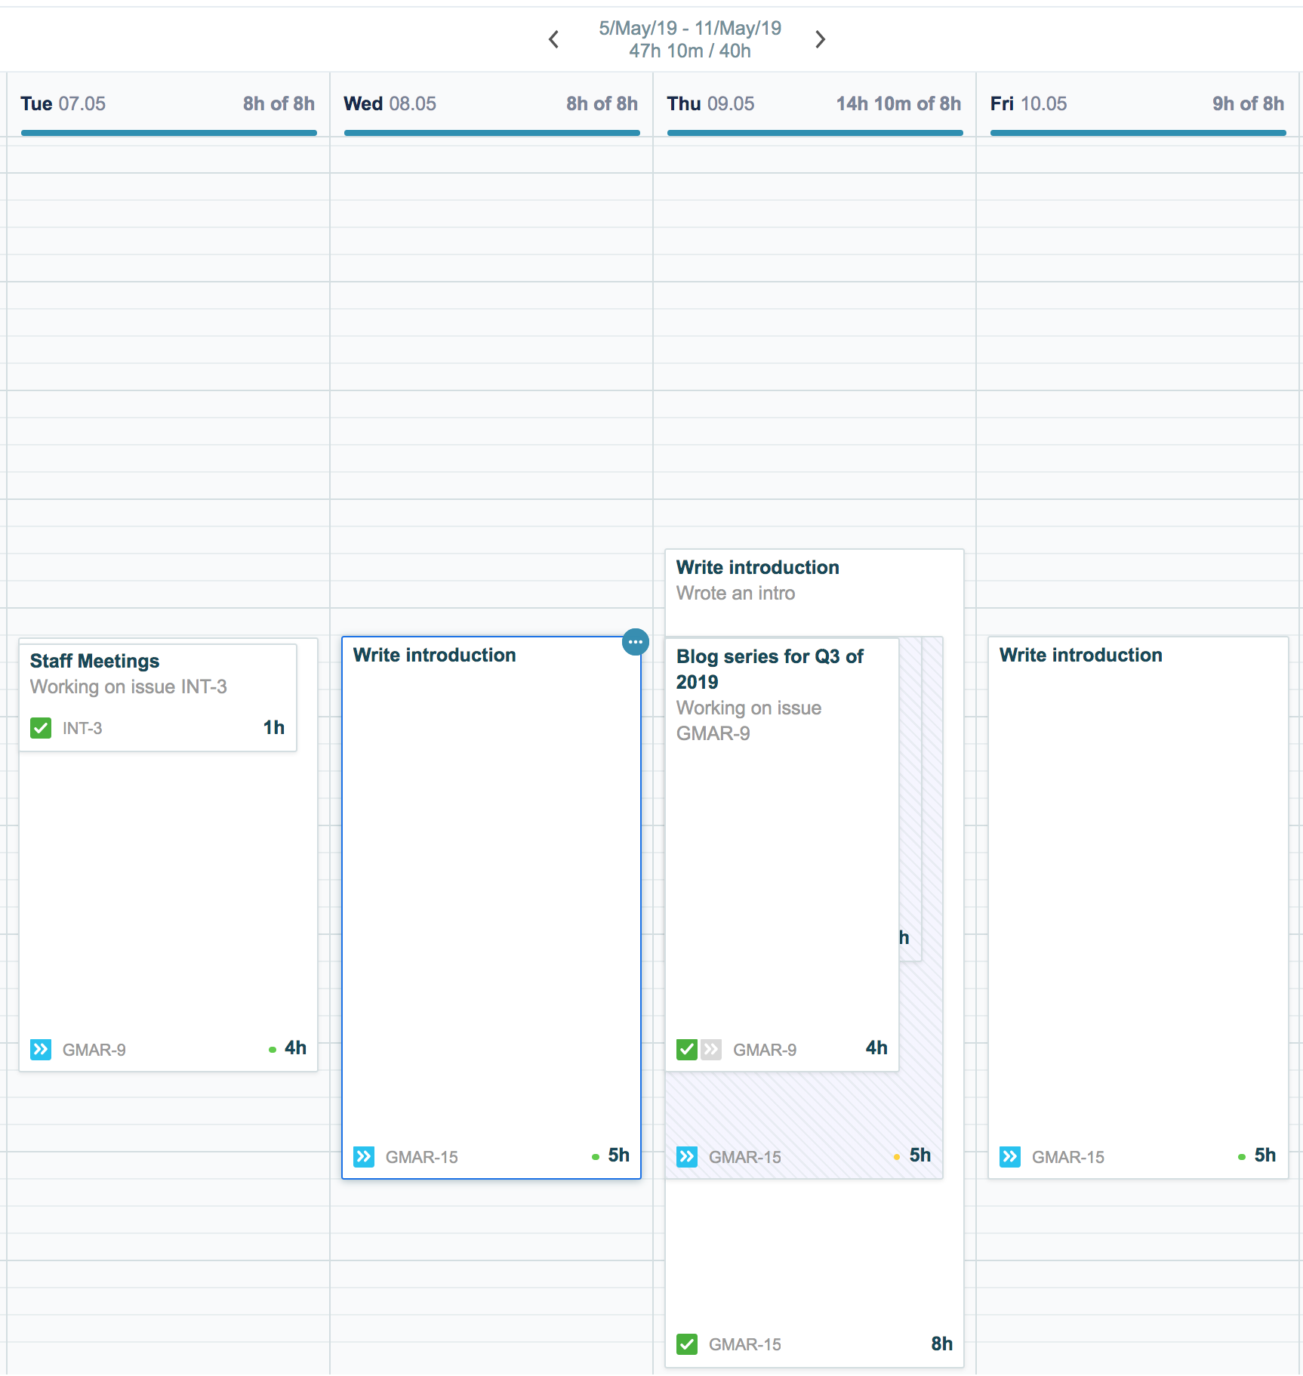Toggle the check on Thursday's 8h GMAR-15 worklog

tap(686, 1344)
